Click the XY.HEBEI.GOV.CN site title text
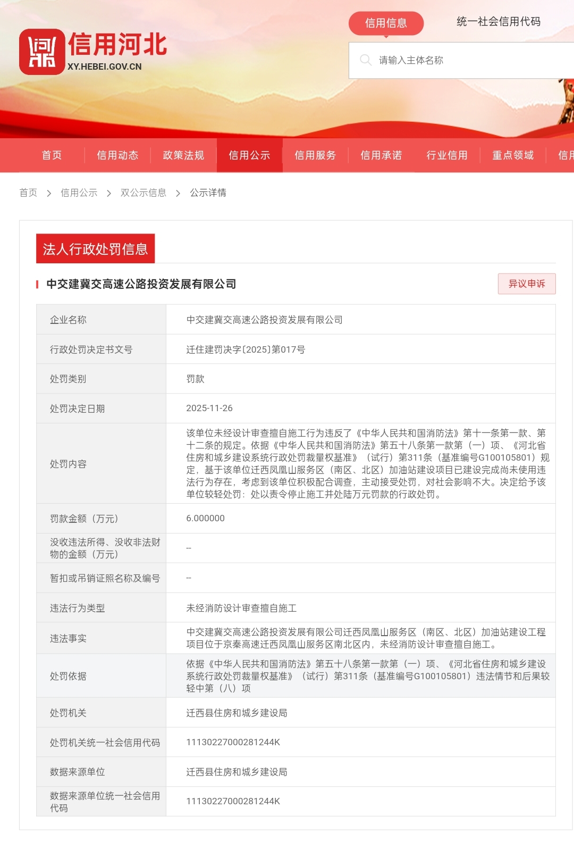574x850 pixels. tap(105, 66)
